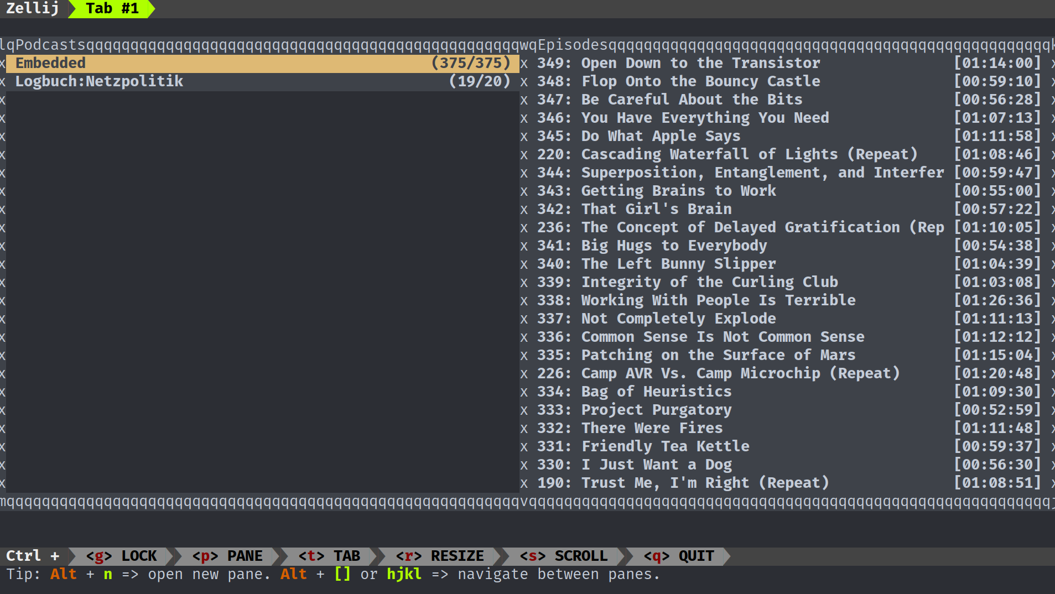Select episode 332: There Were Fires
The image size is (1055, 594).
(x=788, y=428)
